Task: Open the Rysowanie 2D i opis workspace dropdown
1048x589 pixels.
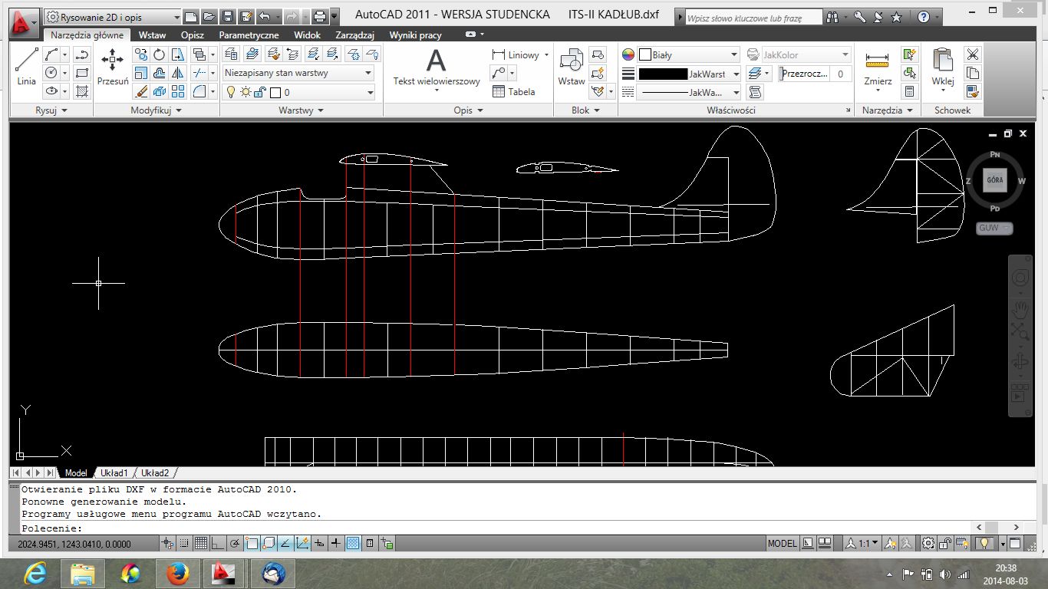Action: (113, 16)
